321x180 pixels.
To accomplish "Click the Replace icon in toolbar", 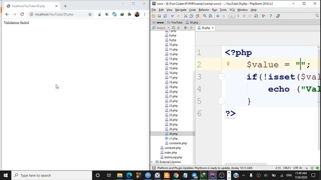I will 210,16.
